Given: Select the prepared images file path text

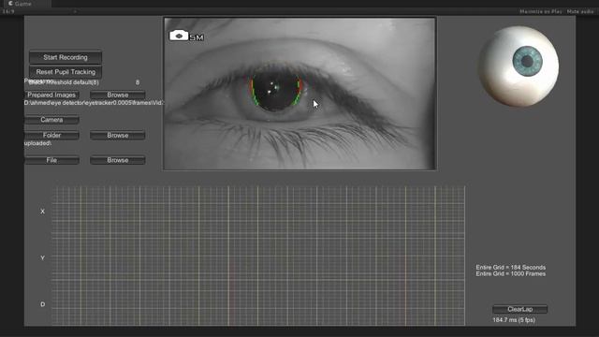Looking at the screenshot, I should (94, 103).
